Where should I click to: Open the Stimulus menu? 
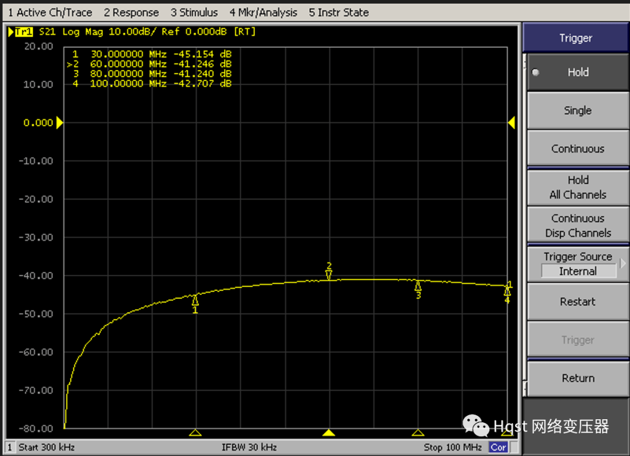(194, 12)
